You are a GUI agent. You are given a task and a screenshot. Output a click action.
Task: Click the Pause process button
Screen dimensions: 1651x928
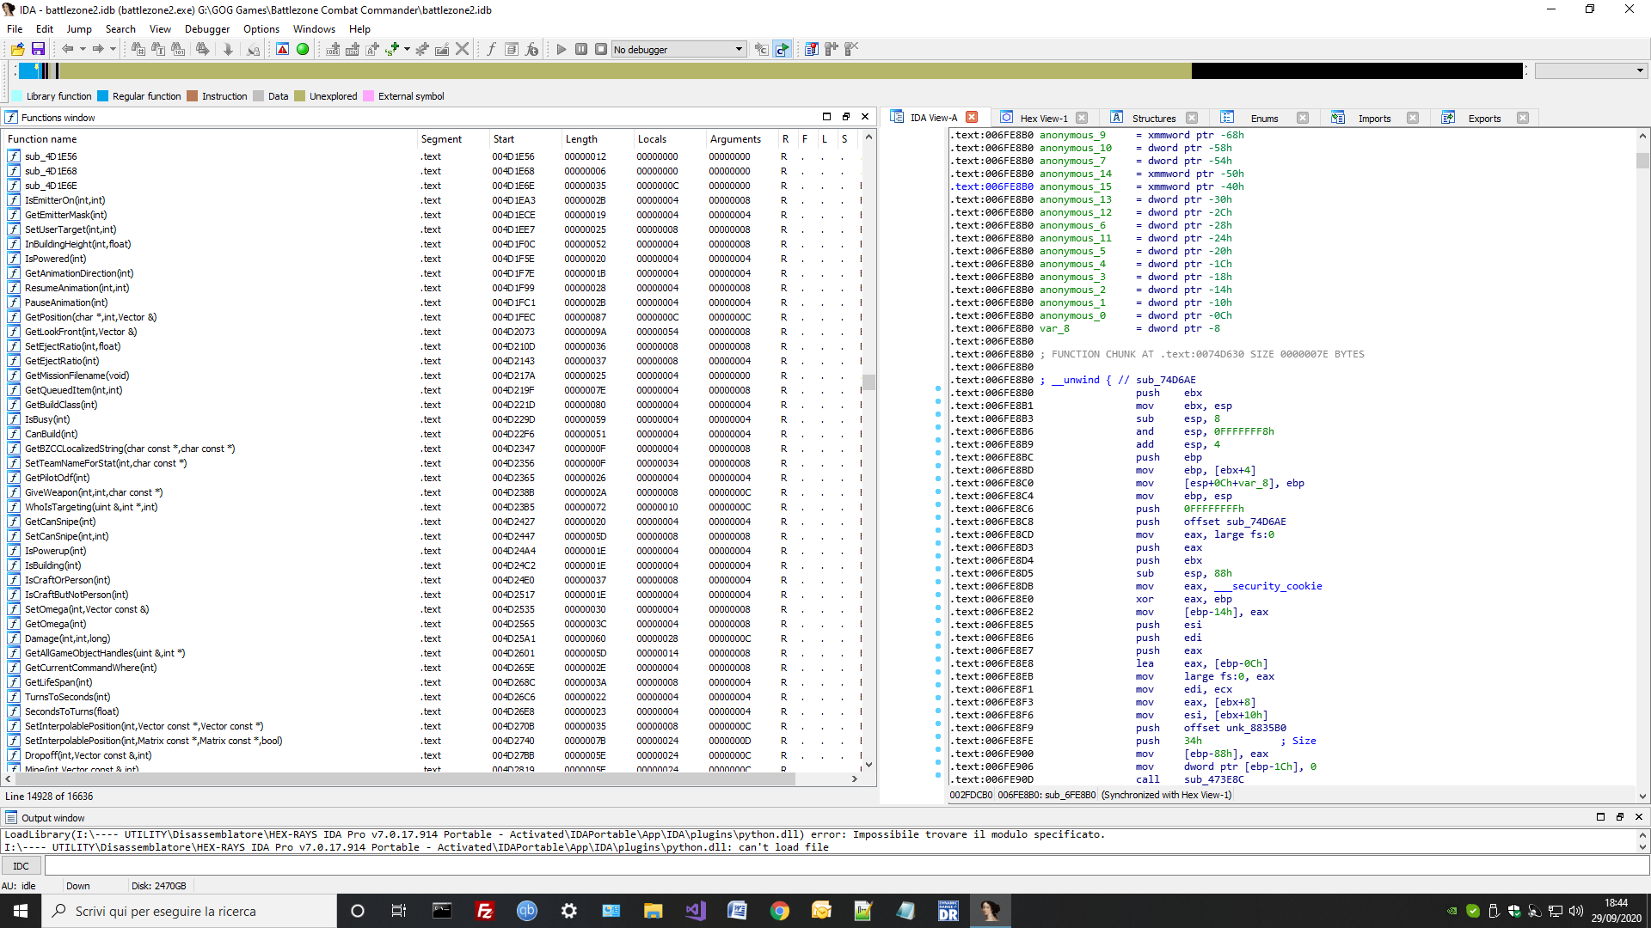(581, 50)
